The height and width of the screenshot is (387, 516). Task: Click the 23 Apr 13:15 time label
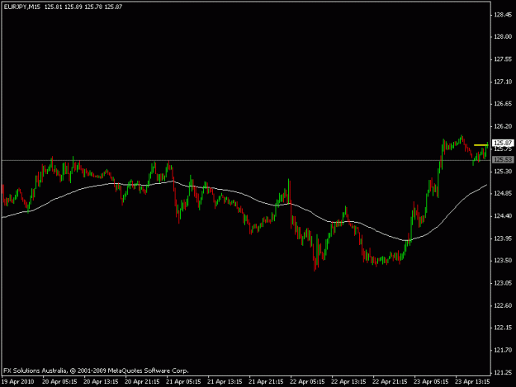tap(472, 382)
